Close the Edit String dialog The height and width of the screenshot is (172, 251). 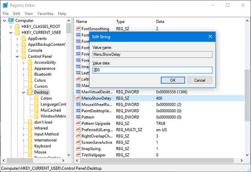point(210,37)
